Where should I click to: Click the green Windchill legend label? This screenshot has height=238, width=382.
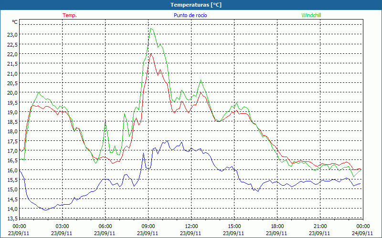(311, 15)
